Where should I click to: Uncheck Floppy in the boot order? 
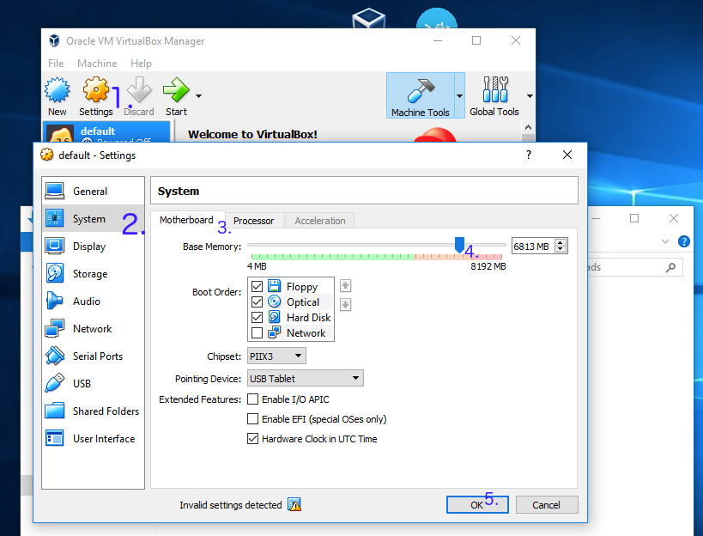(x=257, y=287)
